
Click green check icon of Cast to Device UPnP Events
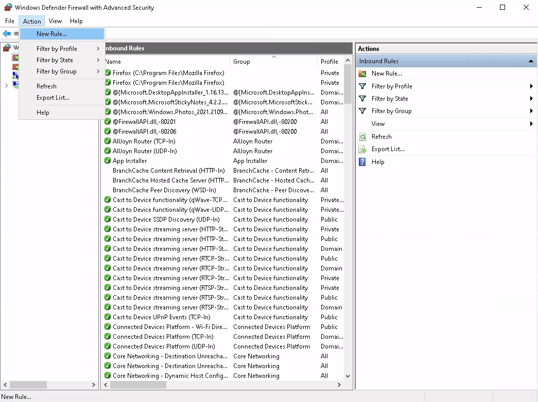coord(108,317)
